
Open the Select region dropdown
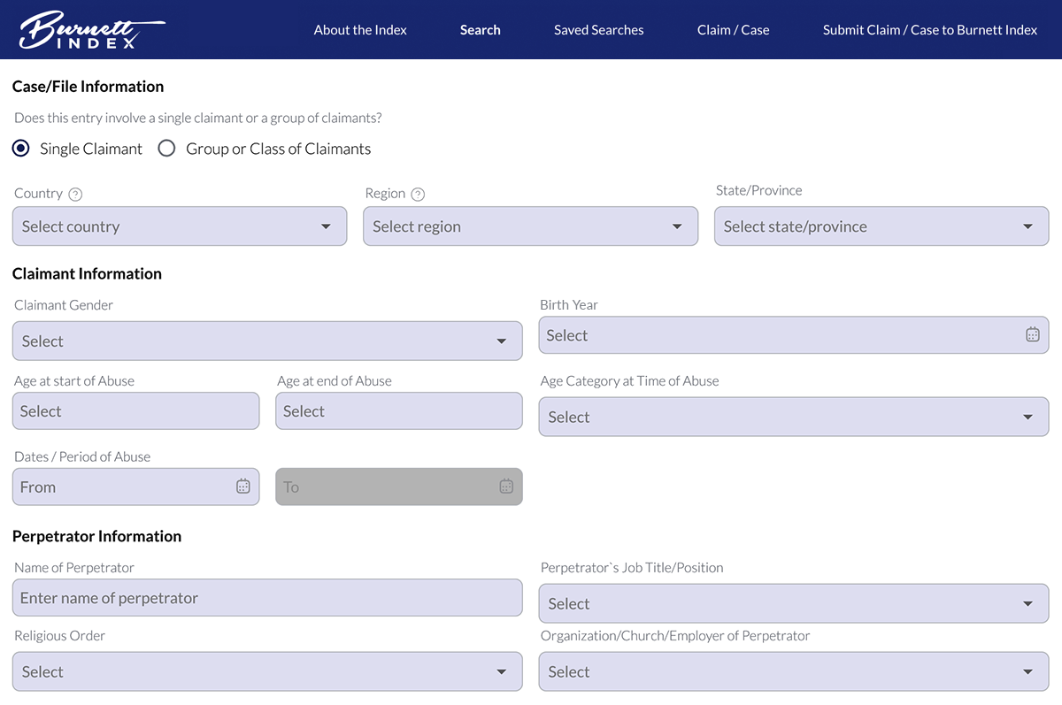click(530, 226)
